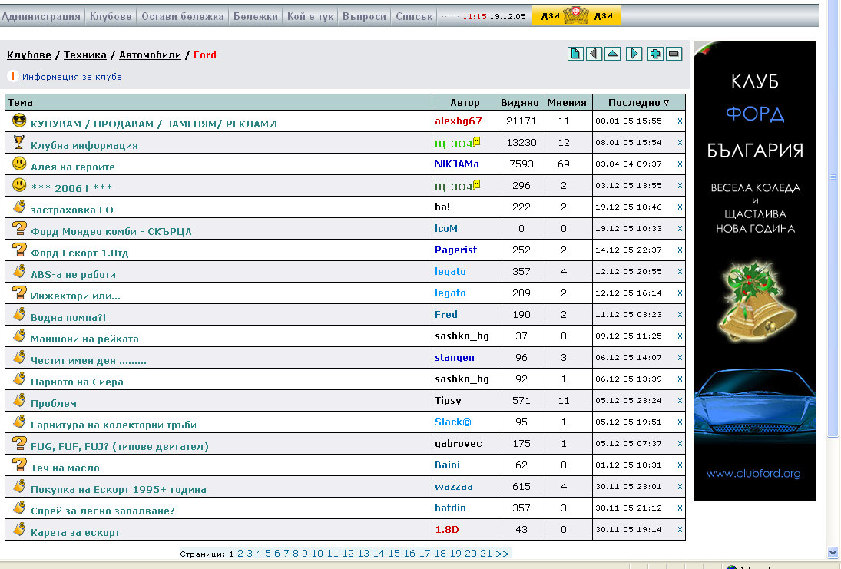Open author profile alexbg67

click(x=458, y=121)
